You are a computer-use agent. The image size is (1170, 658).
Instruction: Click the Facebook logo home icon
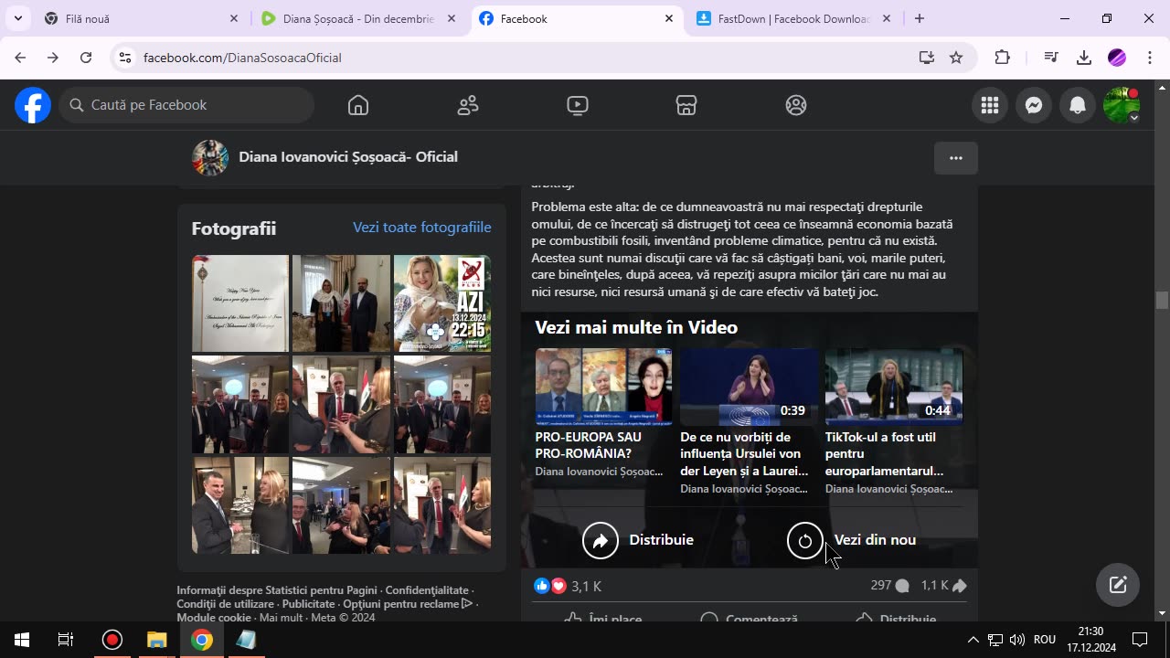[33, 105]
